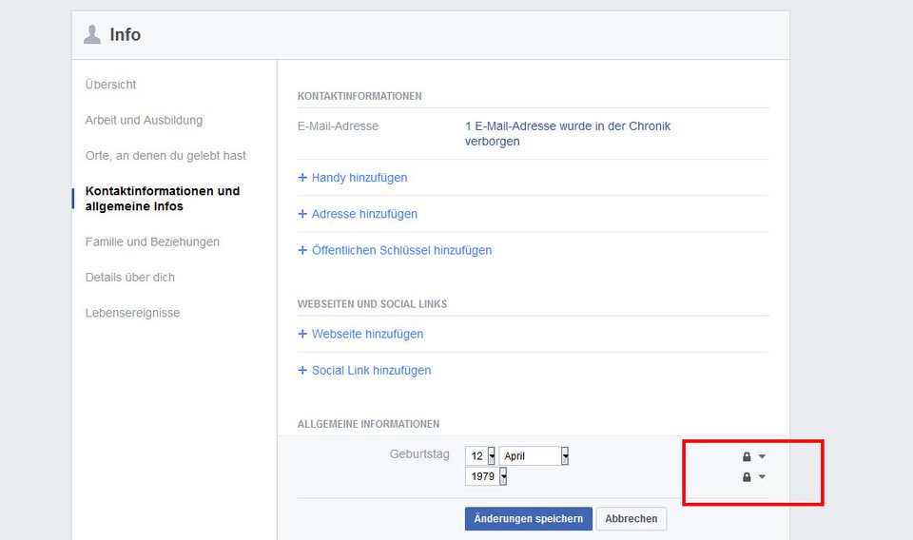Viewport: 913px width, 540px height.
Task: Open the birth year dropdown showing 1979
Action: click(x=486, y=476)
